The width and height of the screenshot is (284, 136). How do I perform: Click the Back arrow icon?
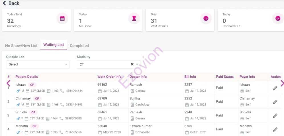(x=4, y=3)
